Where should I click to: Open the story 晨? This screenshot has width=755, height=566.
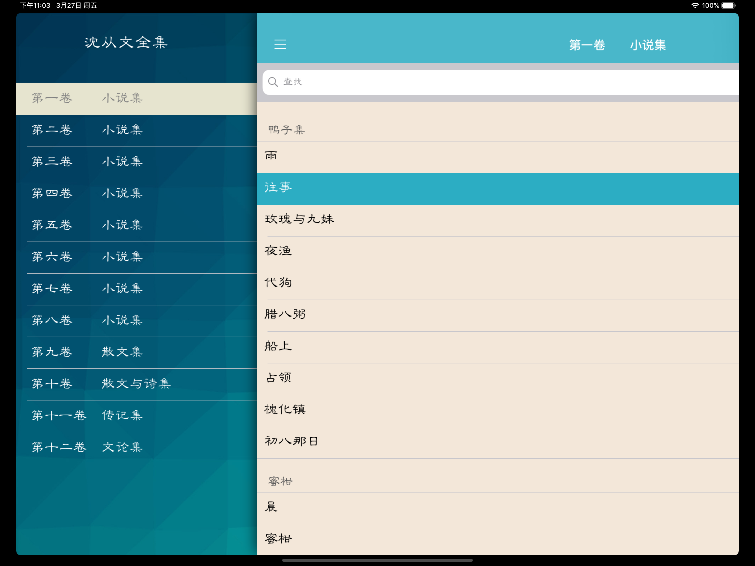point(498,508)
